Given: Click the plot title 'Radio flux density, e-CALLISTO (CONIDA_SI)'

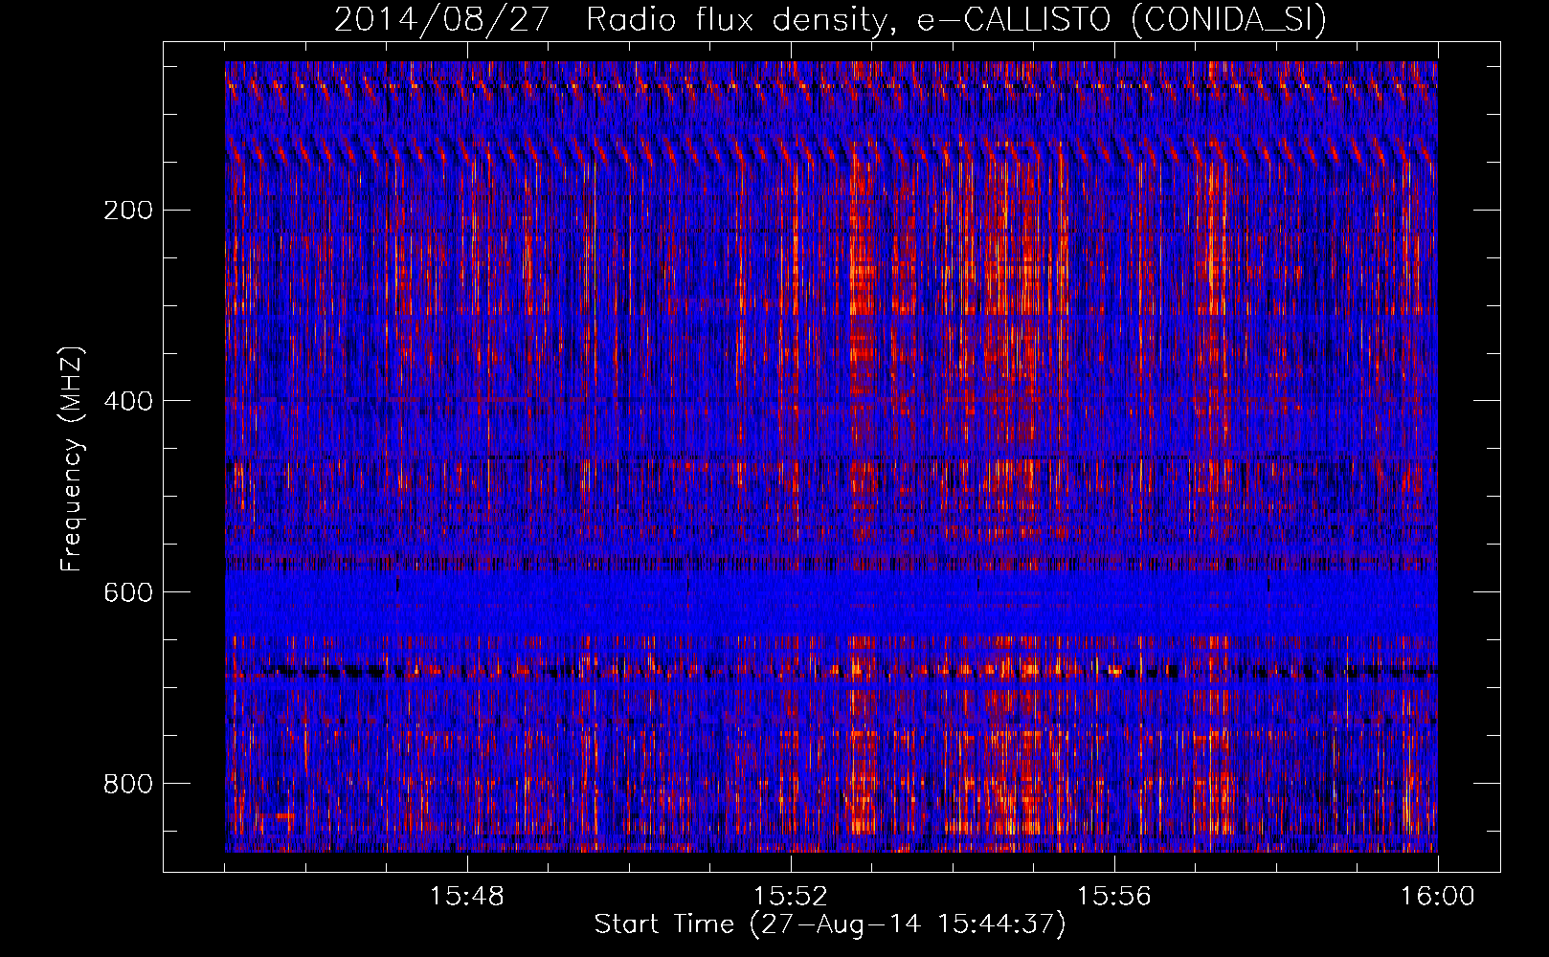Looking at the screenshot, I should coord(956,19).
